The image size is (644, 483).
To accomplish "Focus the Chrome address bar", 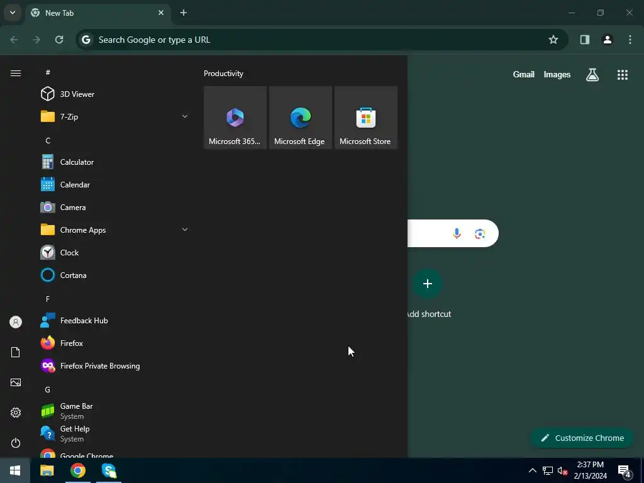I will (322, 40).
